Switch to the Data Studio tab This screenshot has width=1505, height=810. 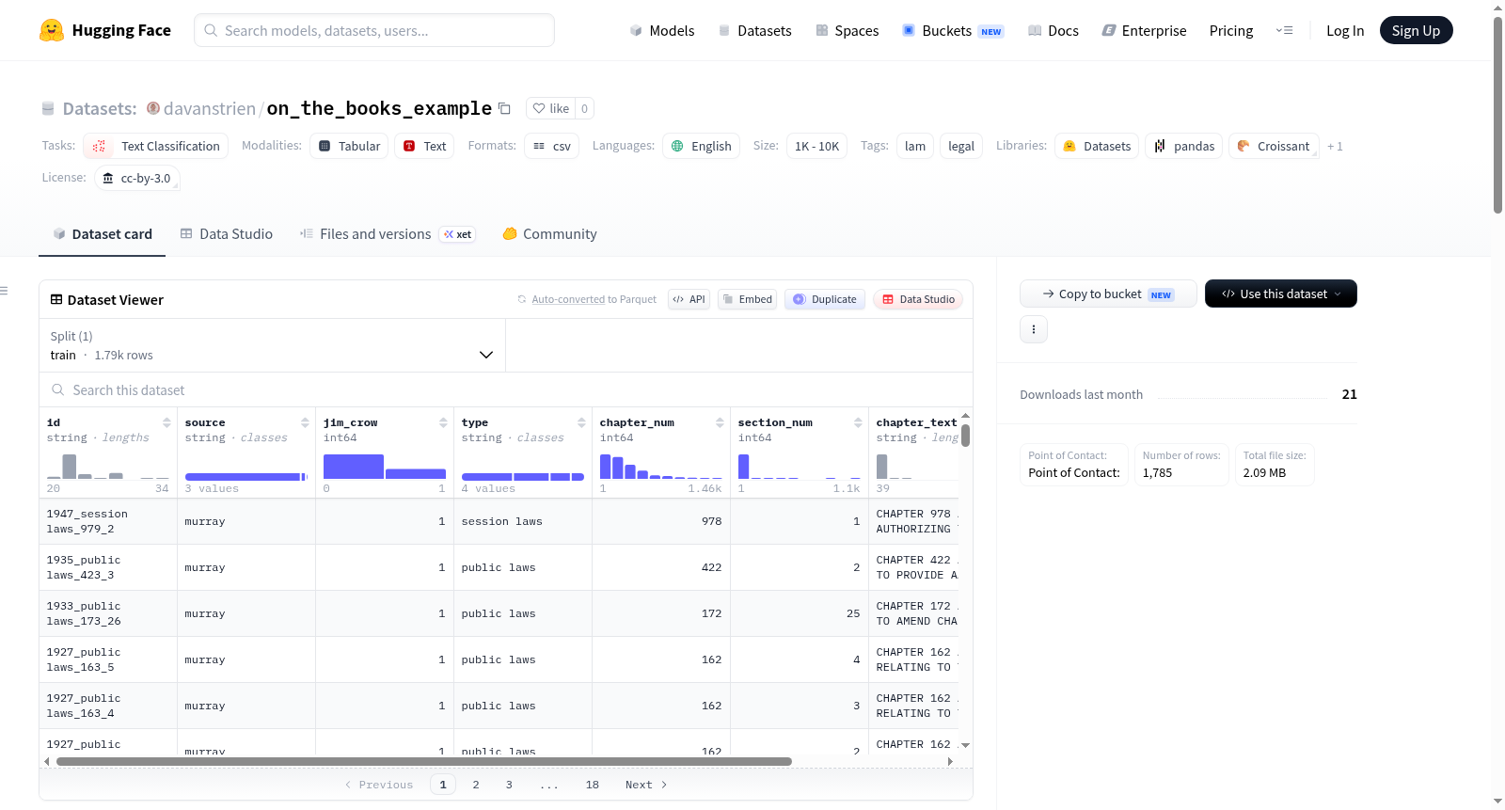[227, 234]
